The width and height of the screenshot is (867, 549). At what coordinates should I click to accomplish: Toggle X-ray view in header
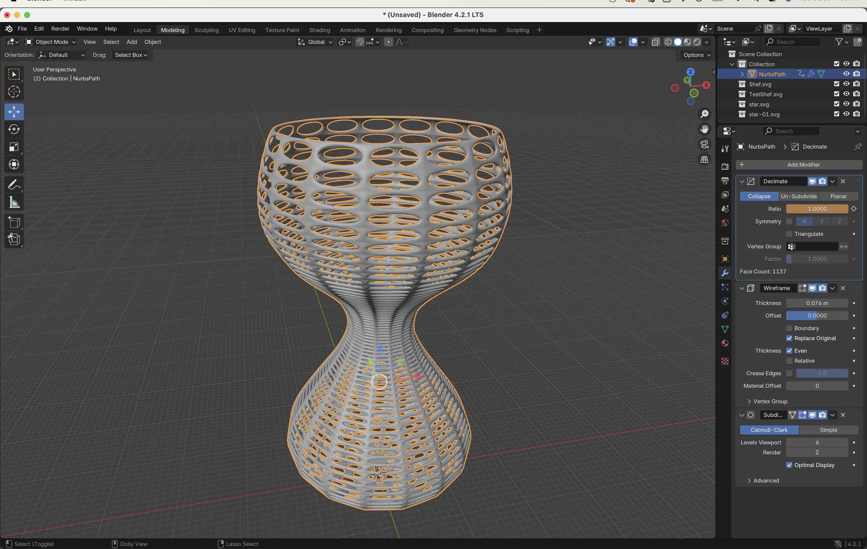coord(655,42)
